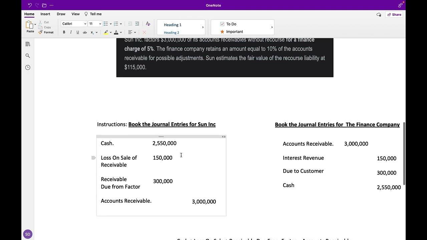Click the Copy command
The image size is (427, 240).
pos(45,27)
